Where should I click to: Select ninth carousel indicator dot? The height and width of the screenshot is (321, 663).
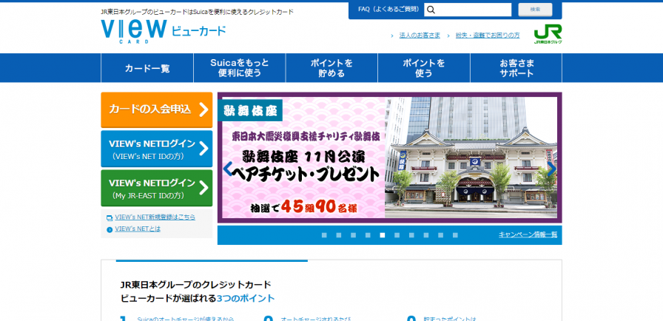click(440, 235)
